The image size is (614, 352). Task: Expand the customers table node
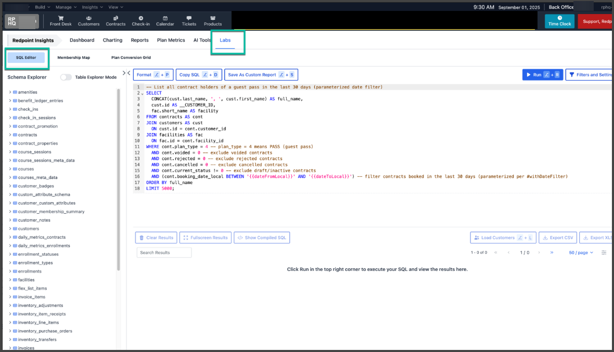tap(10, 229)
